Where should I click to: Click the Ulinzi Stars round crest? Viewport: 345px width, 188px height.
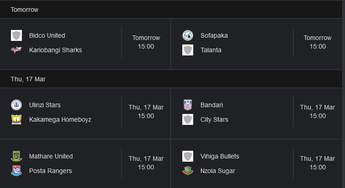16,105
